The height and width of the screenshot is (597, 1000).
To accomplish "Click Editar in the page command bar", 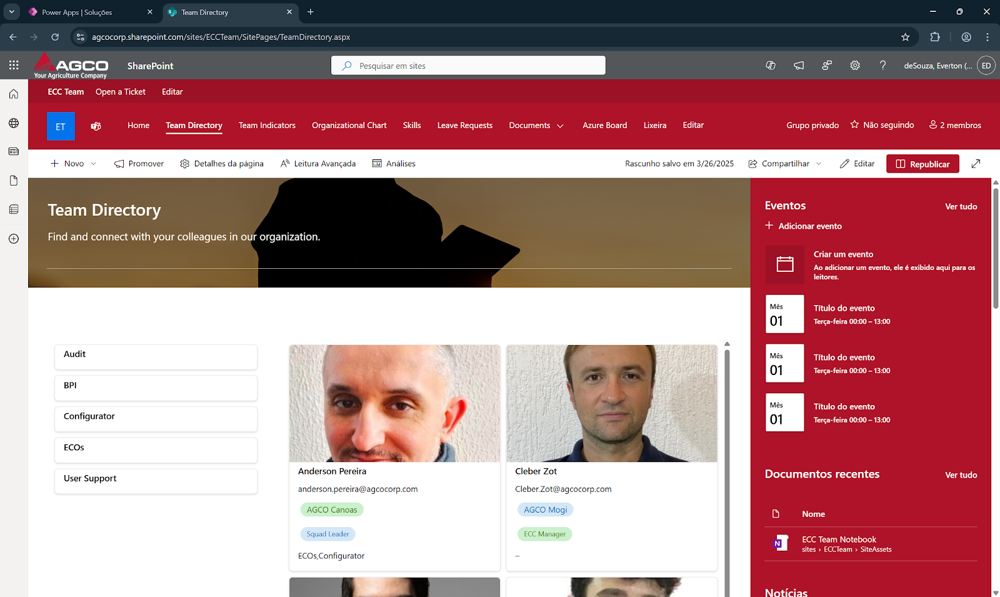I will tap(857, 164).
